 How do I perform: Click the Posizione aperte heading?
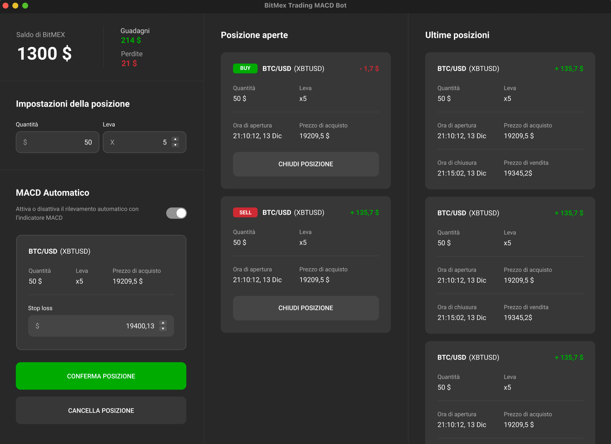coord(254,35)
